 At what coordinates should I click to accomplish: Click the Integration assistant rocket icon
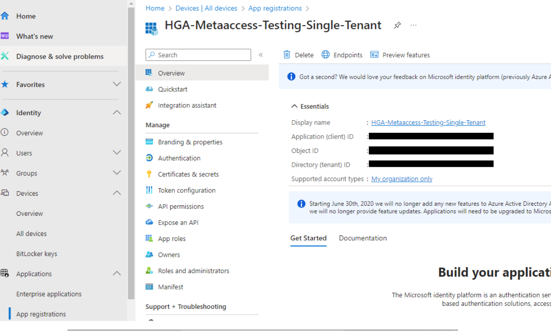point(149,105)
